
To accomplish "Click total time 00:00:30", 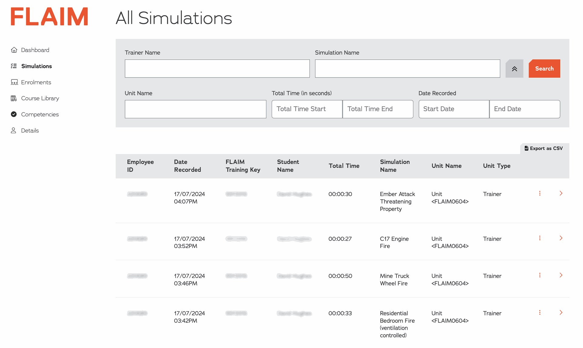I will [340, 194].
